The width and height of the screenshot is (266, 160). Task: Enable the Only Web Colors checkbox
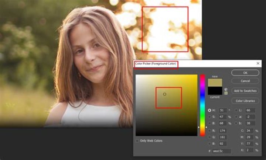pos(137,141)
